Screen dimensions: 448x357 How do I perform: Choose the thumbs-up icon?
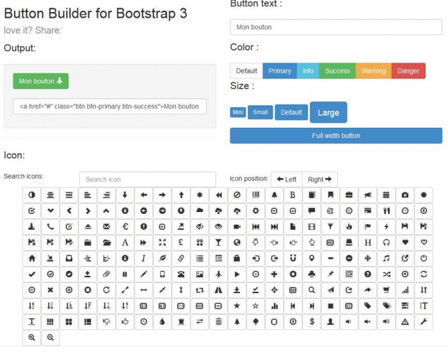pos(125,322)
